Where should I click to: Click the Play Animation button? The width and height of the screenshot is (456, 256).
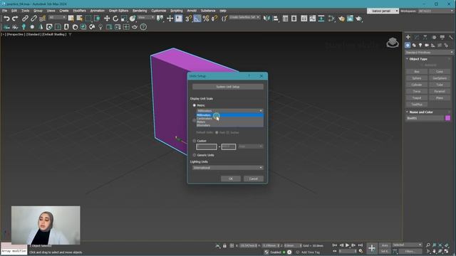coord(347,245)
